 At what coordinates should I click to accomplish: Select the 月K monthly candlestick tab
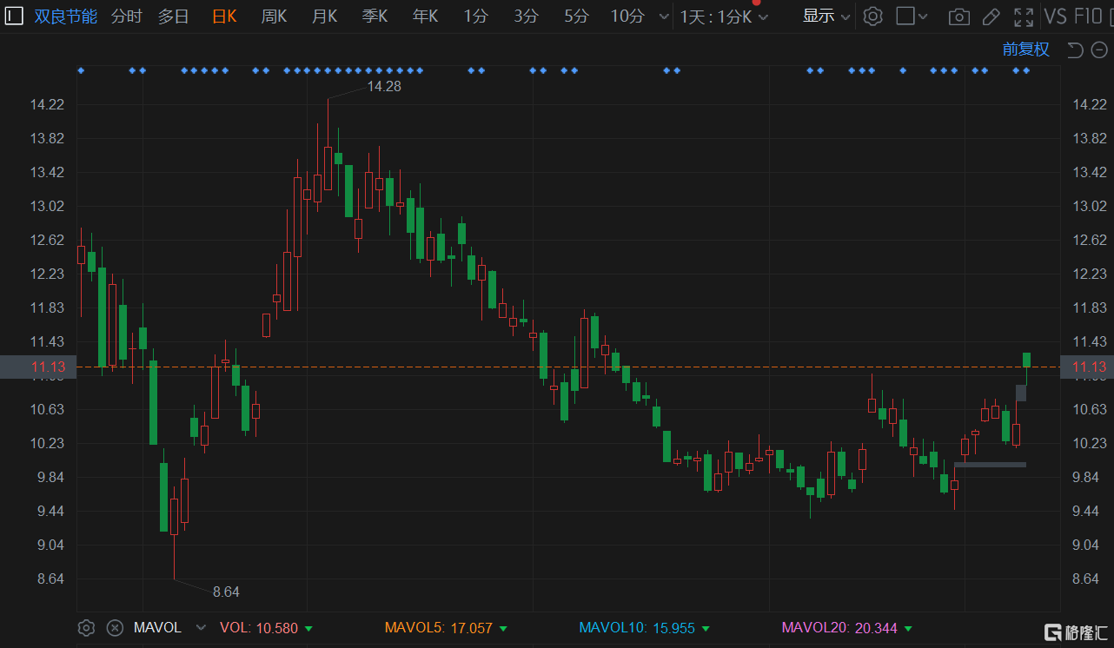click(325, 16)
